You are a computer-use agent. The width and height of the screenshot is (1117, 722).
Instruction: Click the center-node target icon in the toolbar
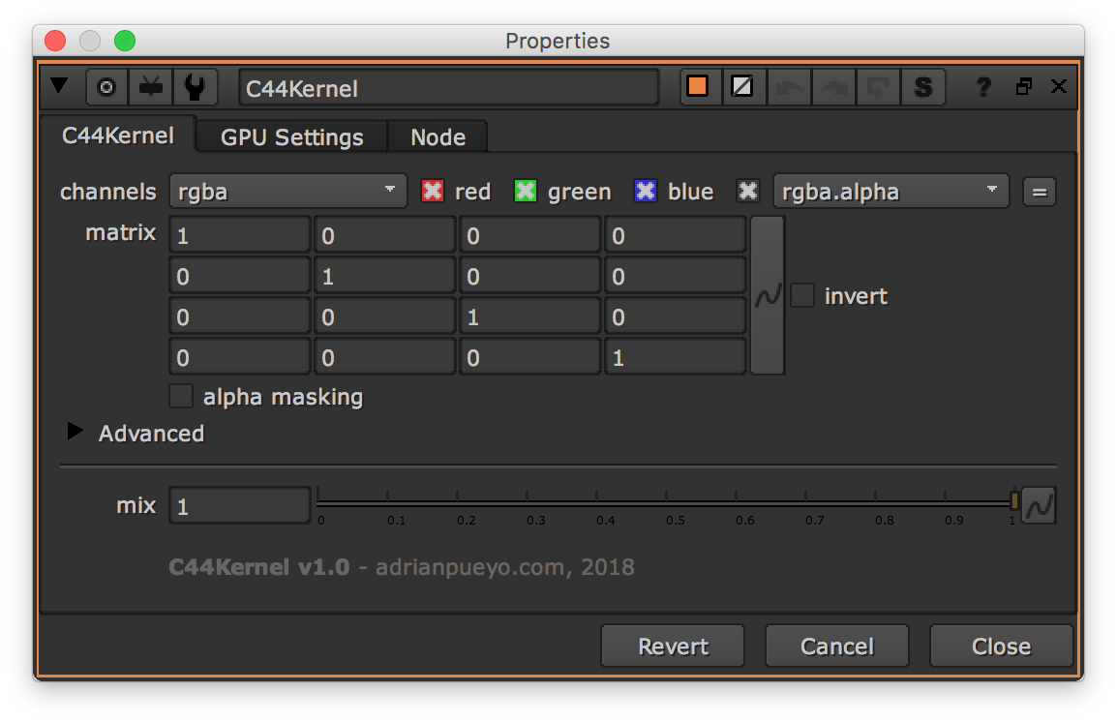(x=106, y=86)
